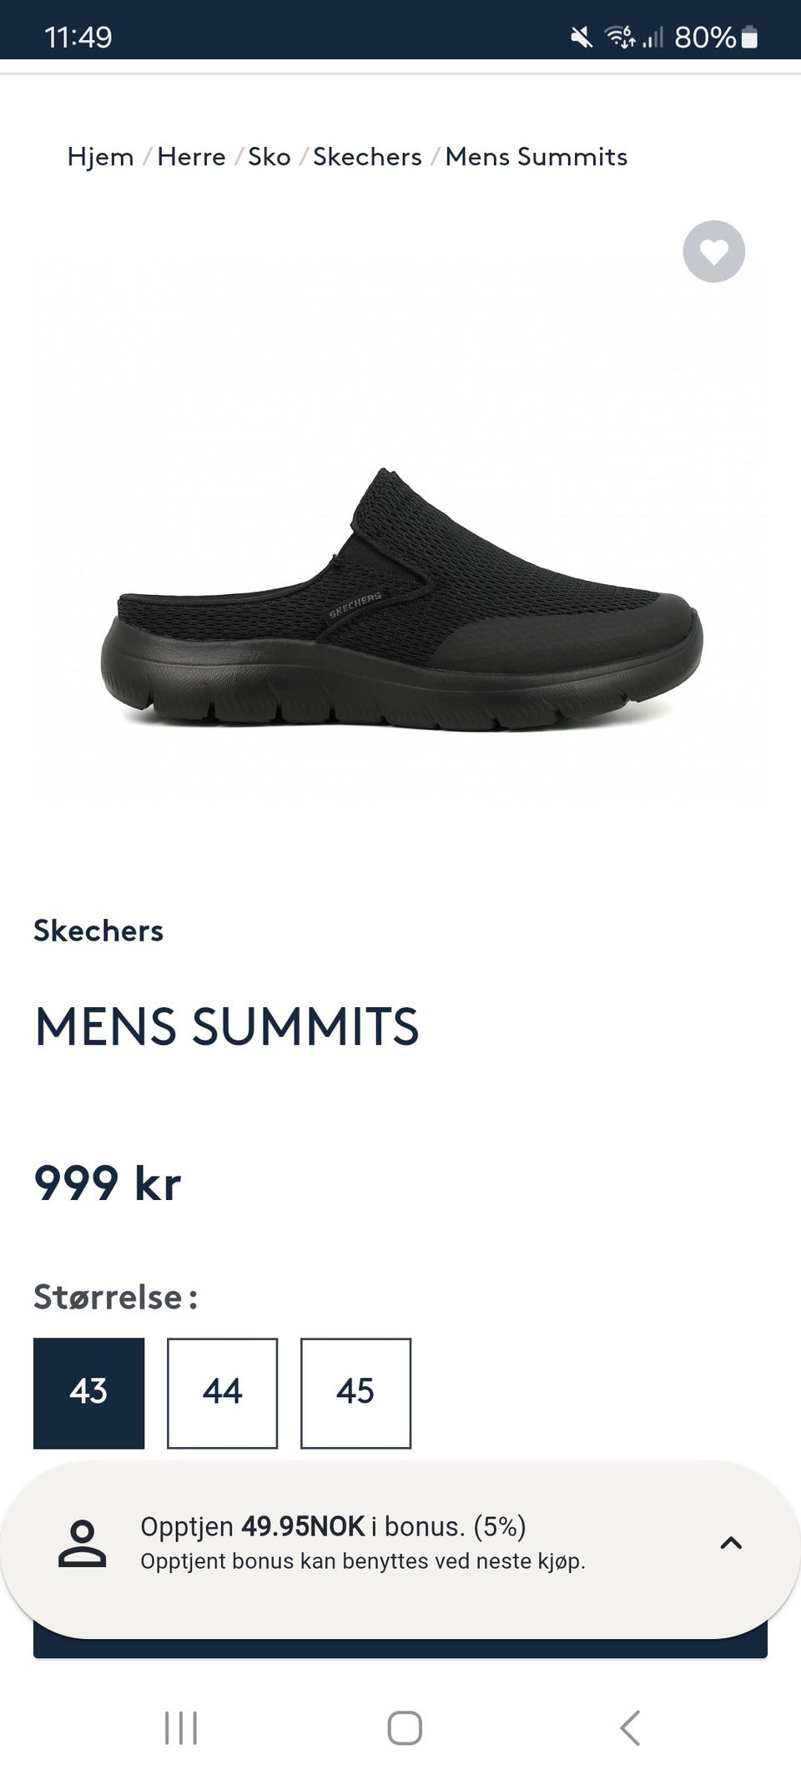801x1780 pixels.
Task: Select size 43
Action: click(88, 1393)
